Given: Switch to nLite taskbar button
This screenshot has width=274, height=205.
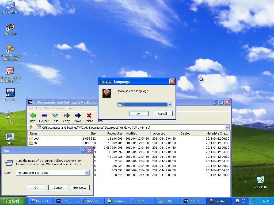Looking at the screenshot, I should [x=143, y=201].
